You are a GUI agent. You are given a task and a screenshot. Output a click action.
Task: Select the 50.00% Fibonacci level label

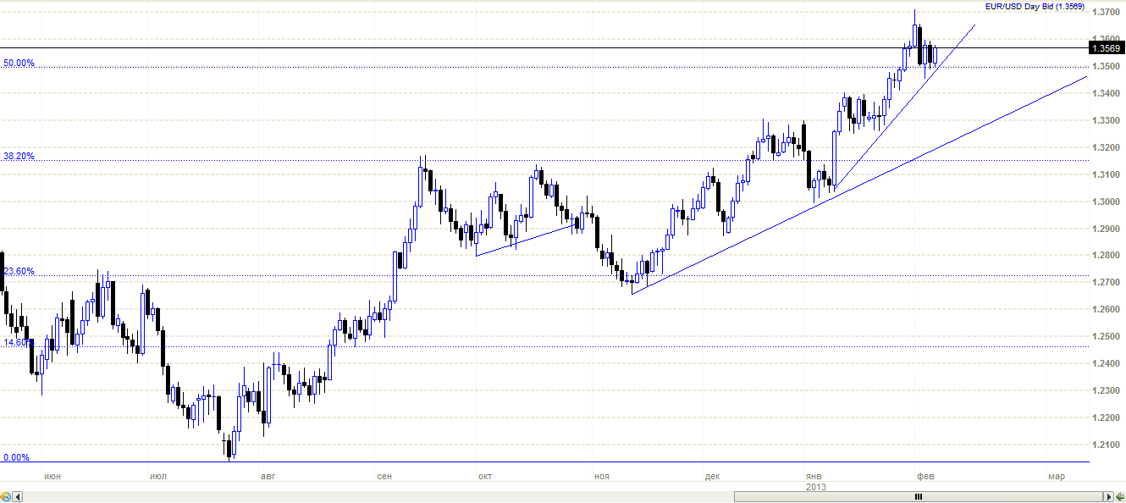(19, 64)
